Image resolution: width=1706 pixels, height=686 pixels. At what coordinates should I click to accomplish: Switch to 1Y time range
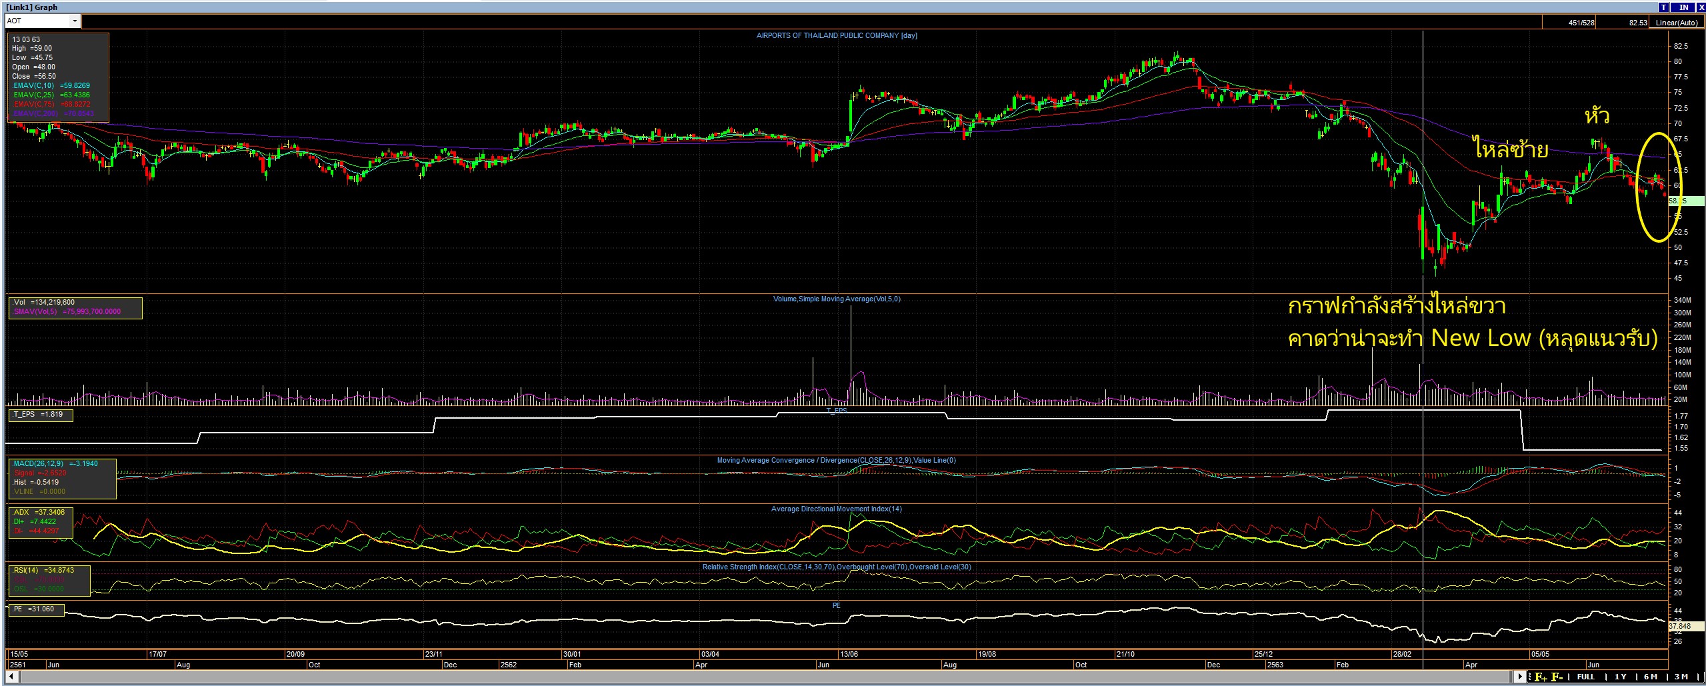(1620, 677)
